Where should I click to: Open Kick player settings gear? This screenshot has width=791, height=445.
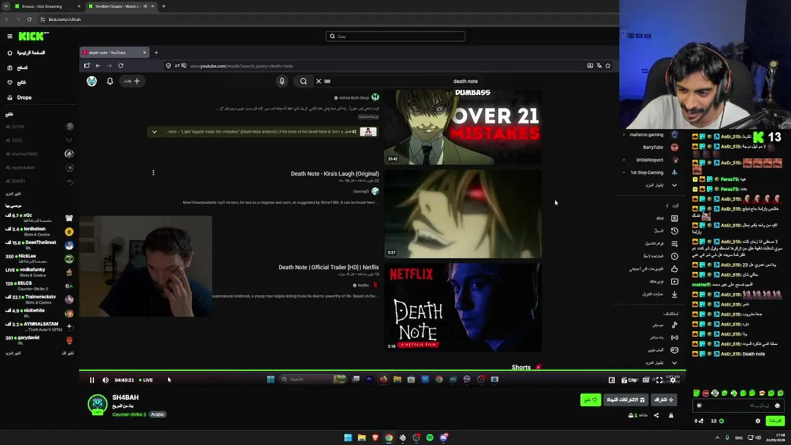point(673,380)
